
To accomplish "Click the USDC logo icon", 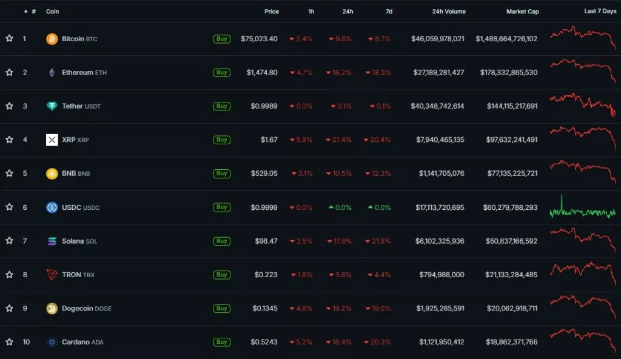I will 52,207.
